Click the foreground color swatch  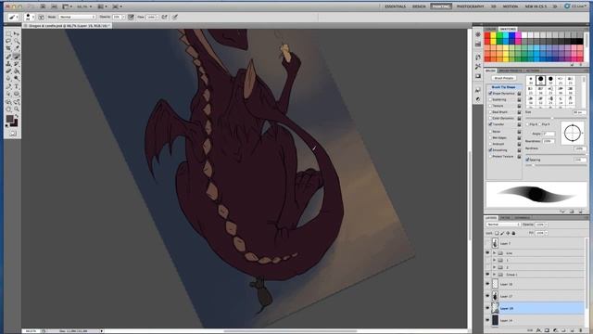tap(9, 120)
